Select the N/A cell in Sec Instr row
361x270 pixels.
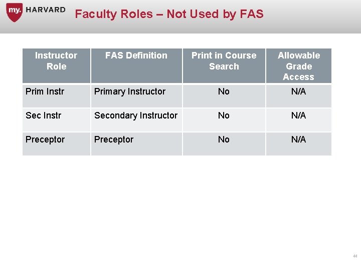[x=298, y=115]
